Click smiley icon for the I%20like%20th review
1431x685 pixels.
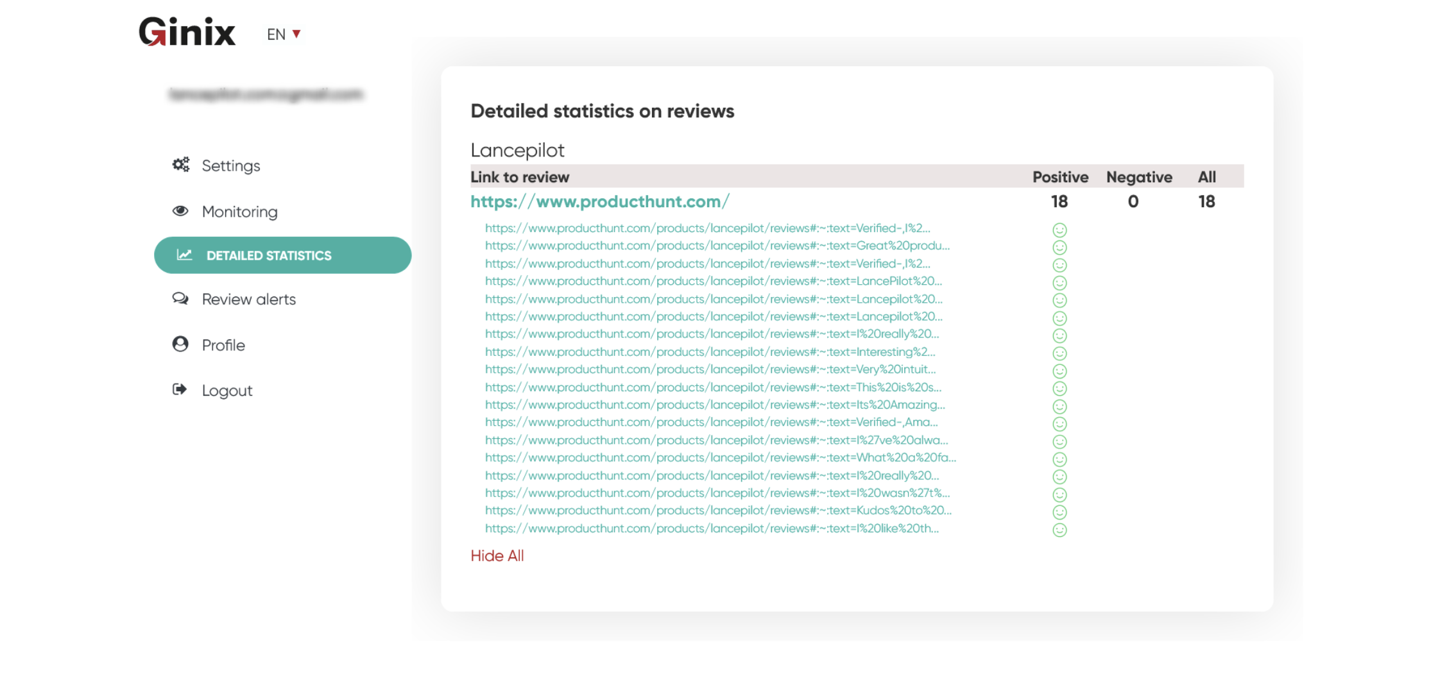[1059, 530]
